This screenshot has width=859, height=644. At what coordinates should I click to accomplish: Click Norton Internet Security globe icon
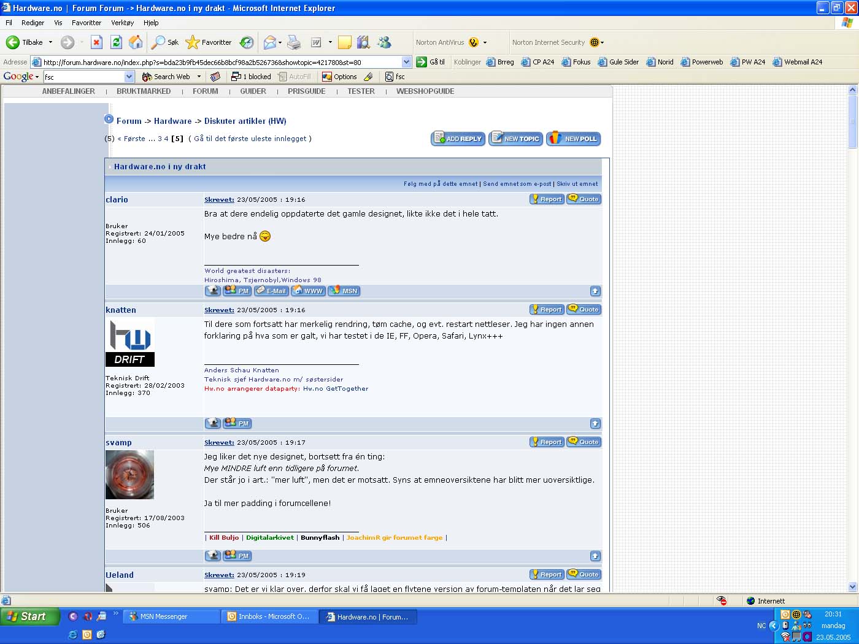[x=594, y=42]
